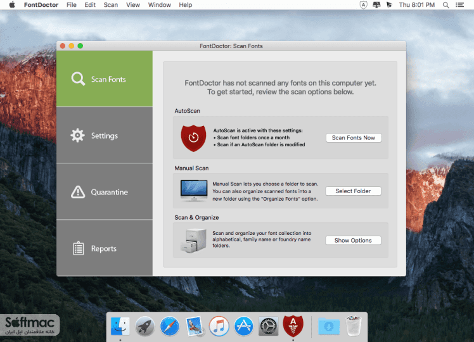Zoom FontDoctor window with green button
The height and width of the screenshot is (342, 474).
(80, 46)
